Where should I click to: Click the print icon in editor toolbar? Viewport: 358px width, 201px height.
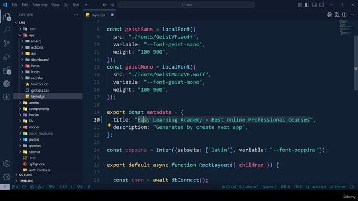(x=329, y=15)
